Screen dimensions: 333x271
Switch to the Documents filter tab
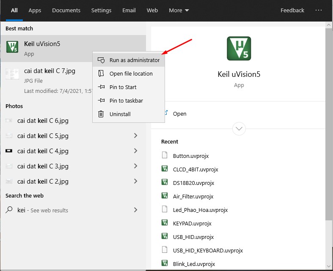point(66,10)
